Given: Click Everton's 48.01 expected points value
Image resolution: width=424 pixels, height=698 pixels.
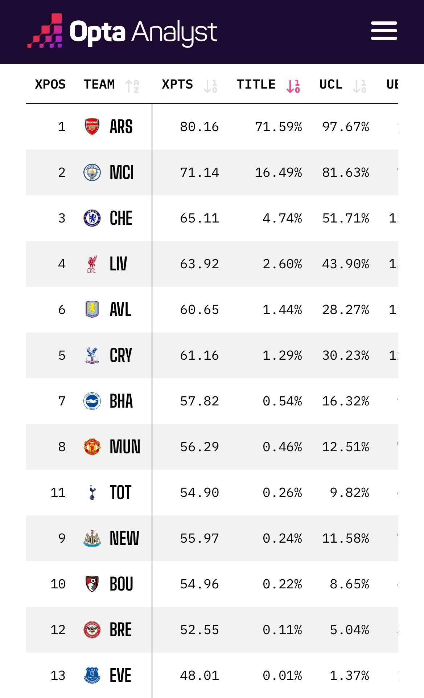Looking at the screenshot, I should 199,675.
